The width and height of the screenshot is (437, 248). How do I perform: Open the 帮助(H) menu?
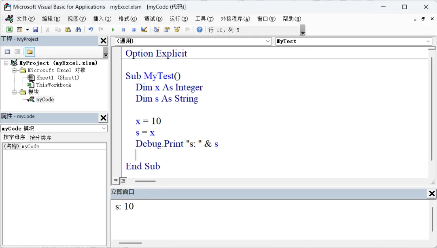pyautogui.click(x=292, y=19)
